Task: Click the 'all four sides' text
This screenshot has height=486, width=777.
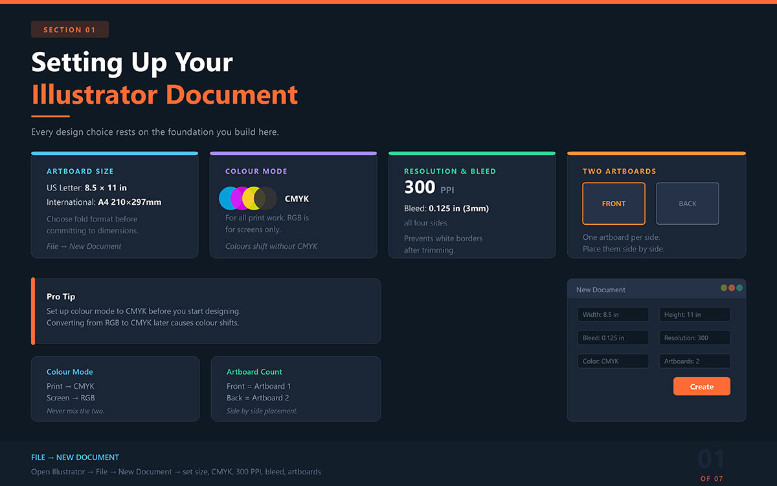Action: (x=425, y=223)
